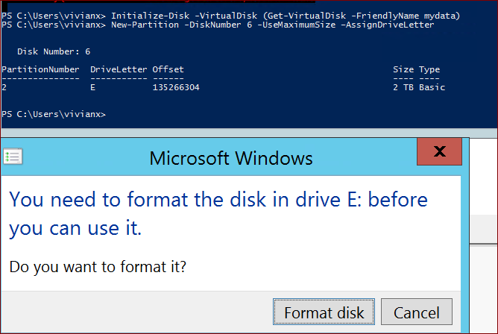Click the dialog's title bar icon

13,157
